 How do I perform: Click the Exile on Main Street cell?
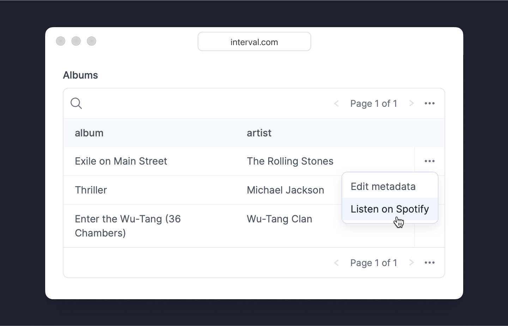(121, 161)
